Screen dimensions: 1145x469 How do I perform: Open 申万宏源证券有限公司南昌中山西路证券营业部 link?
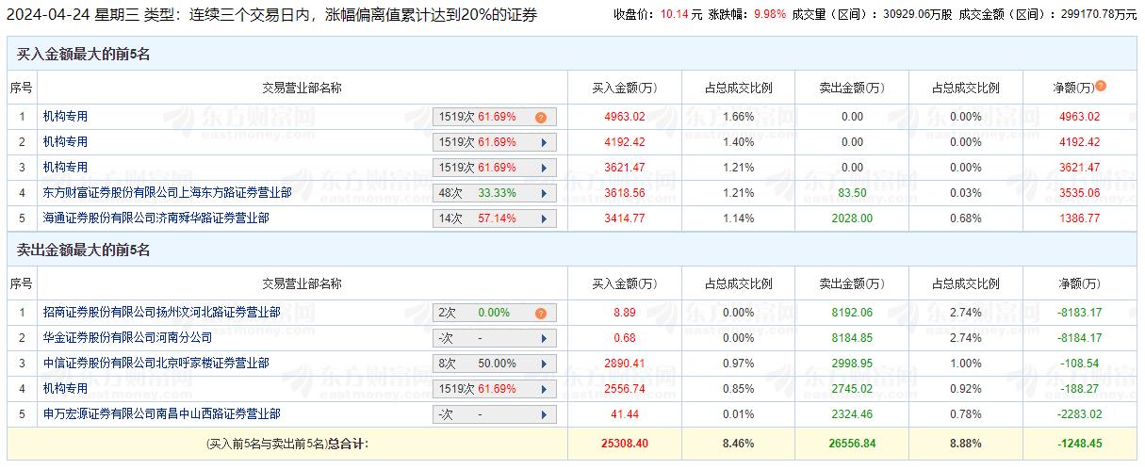pyautogui.click(x=161, y=413)
